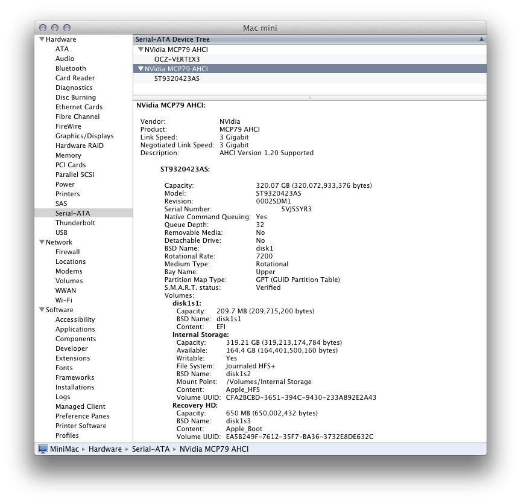The height and width of the screenshot is (503, 521).
Task: Select Wi-Fi in sidebar
Action: (x=64, y=300)
